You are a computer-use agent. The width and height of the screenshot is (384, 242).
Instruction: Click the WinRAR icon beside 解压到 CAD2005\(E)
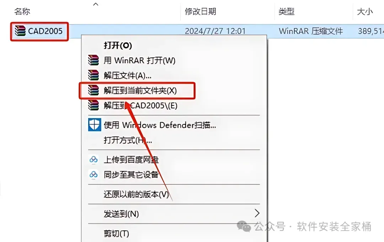pyautogui.click(x=94, y=105)
